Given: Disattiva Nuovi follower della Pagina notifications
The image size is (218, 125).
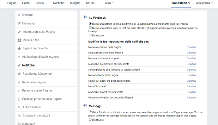Looking at the screenshot, I should pyautogui.click(x=191, y=75).
